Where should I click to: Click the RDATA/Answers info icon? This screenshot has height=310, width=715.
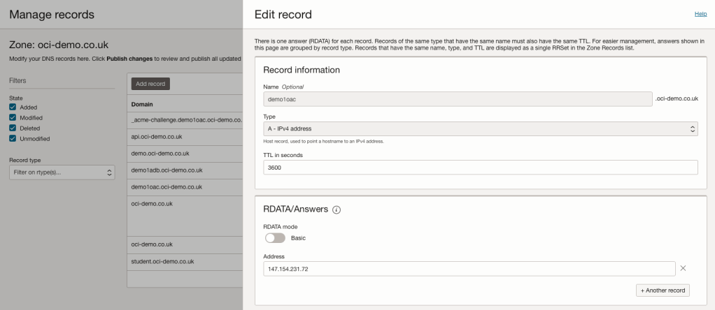337,211
